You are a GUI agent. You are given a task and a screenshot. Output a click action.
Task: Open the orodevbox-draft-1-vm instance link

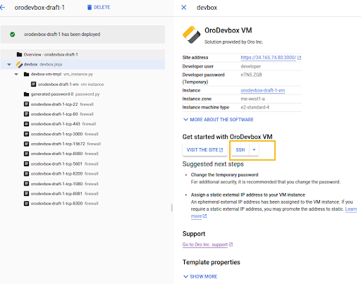[263, 90]
